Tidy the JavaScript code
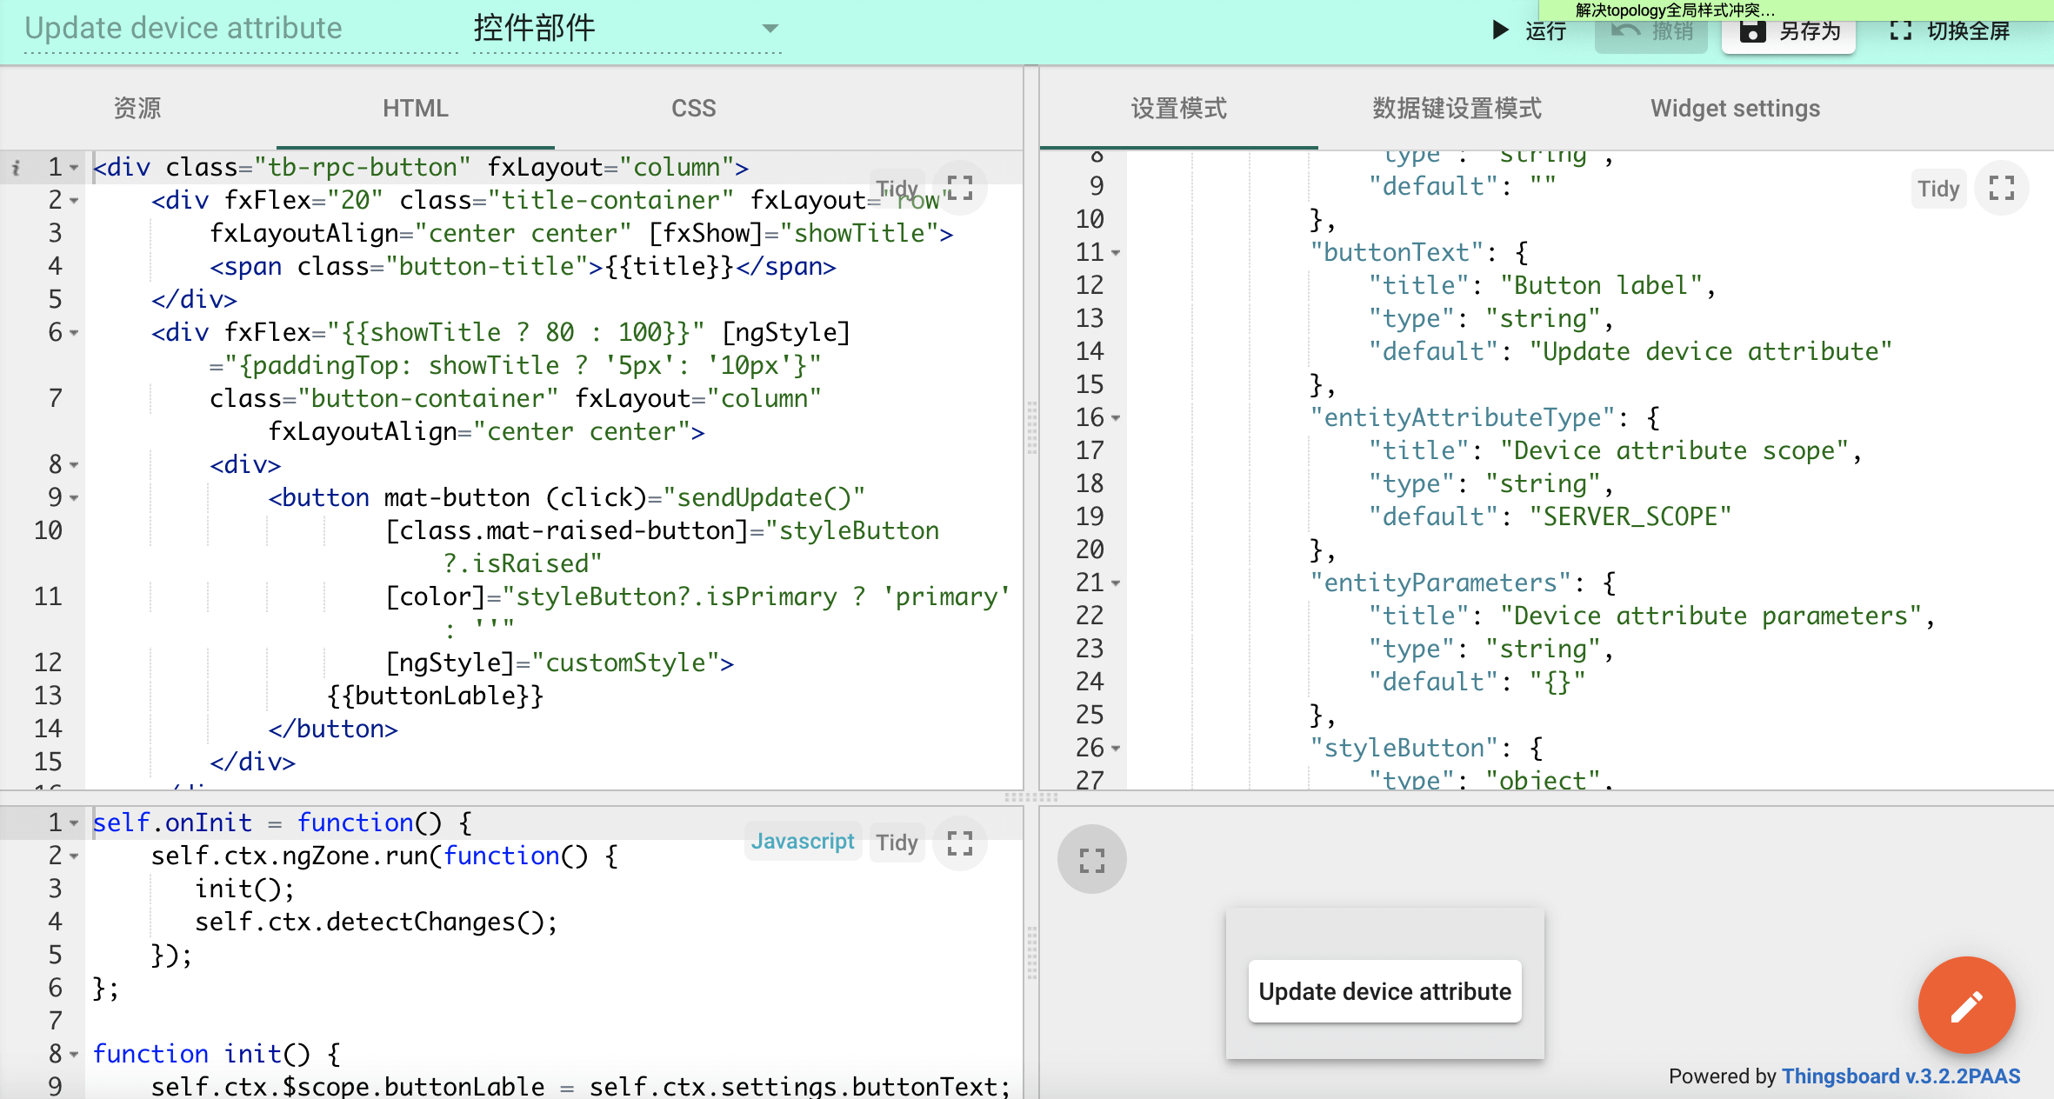Viewport: 2054px width, 1099px height. 897,843
